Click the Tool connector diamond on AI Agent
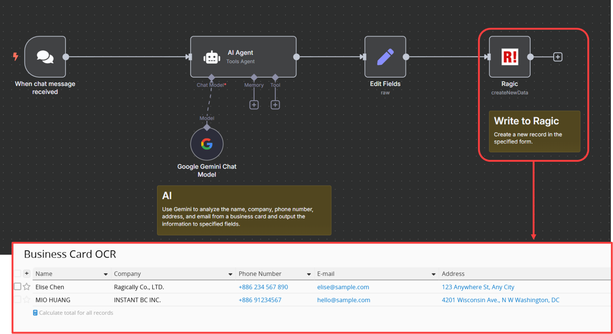Viewport: 613px width, 334px height. coord(275,77)
